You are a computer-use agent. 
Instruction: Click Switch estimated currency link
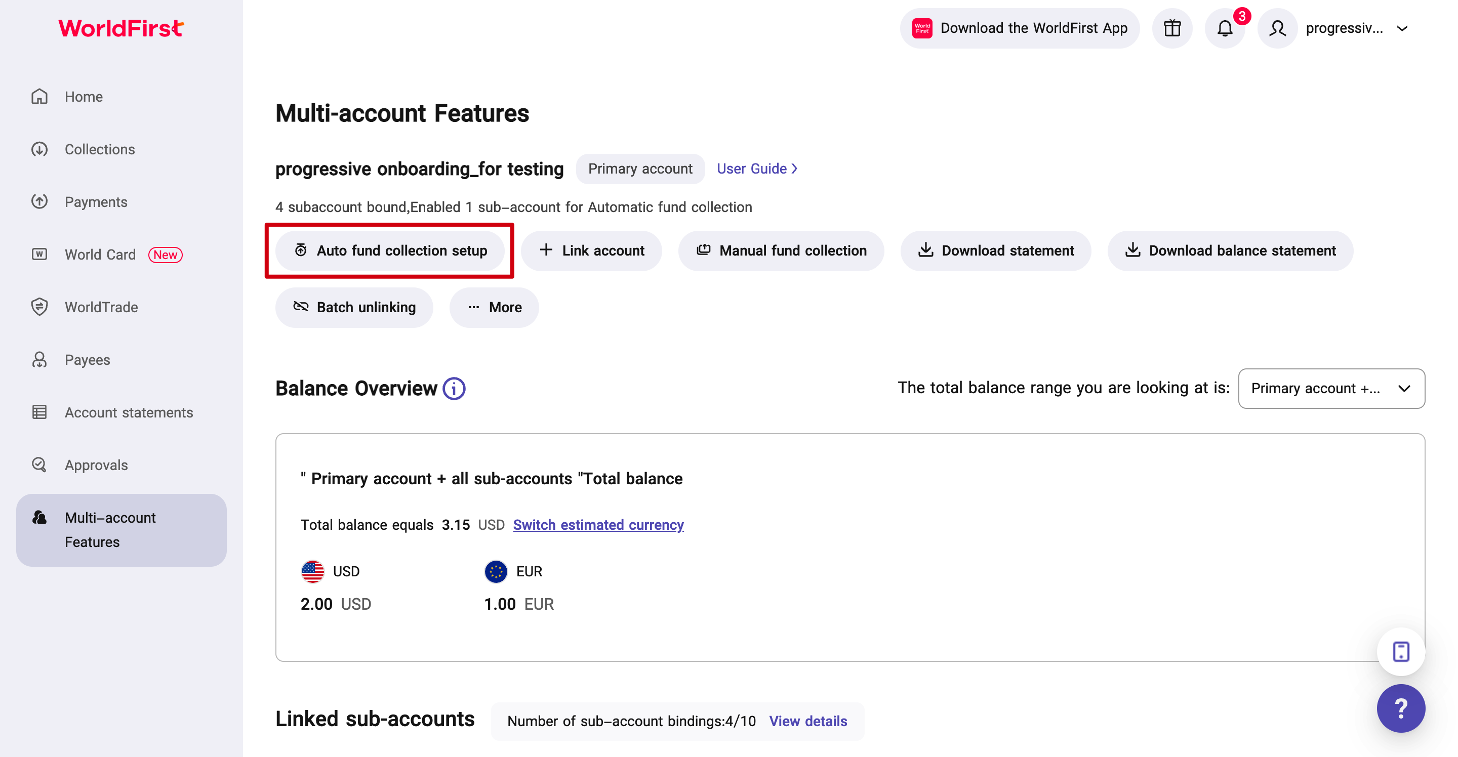tap(598, 524)
